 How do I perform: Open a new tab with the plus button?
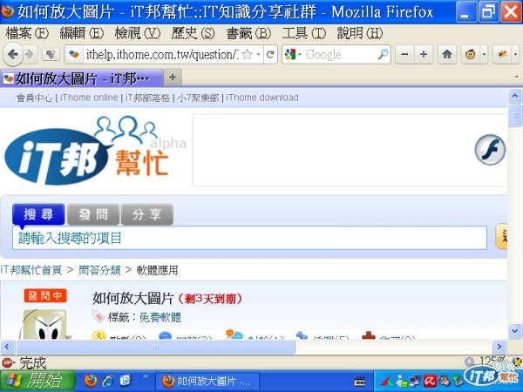173,78
